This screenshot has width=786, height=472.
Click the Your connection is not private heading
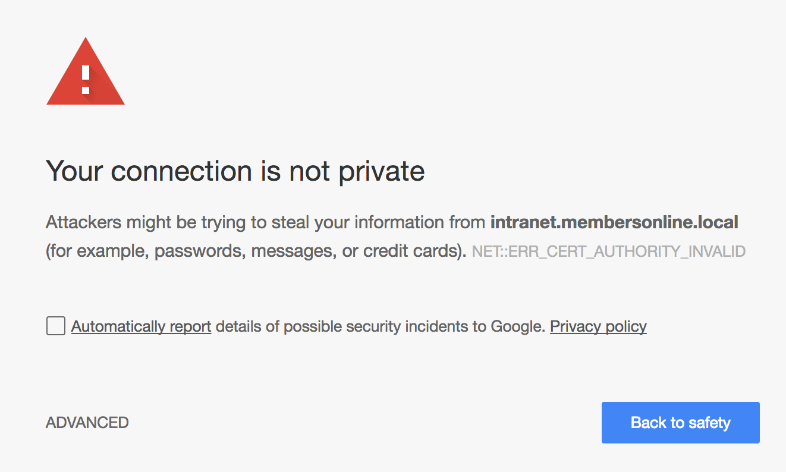[x=235, y=171]
